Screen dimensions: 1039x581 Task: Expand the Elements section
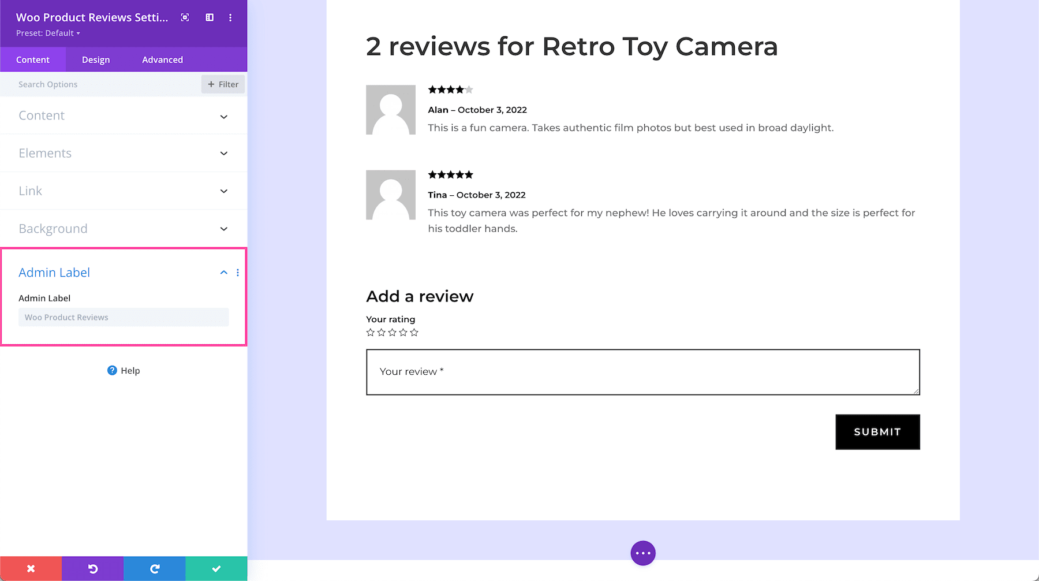pos(223,153)
